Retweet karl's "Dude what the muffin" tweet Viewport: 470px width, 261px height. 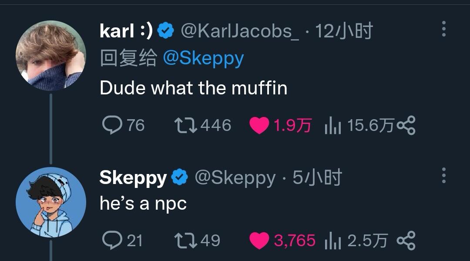click(186, 125)
